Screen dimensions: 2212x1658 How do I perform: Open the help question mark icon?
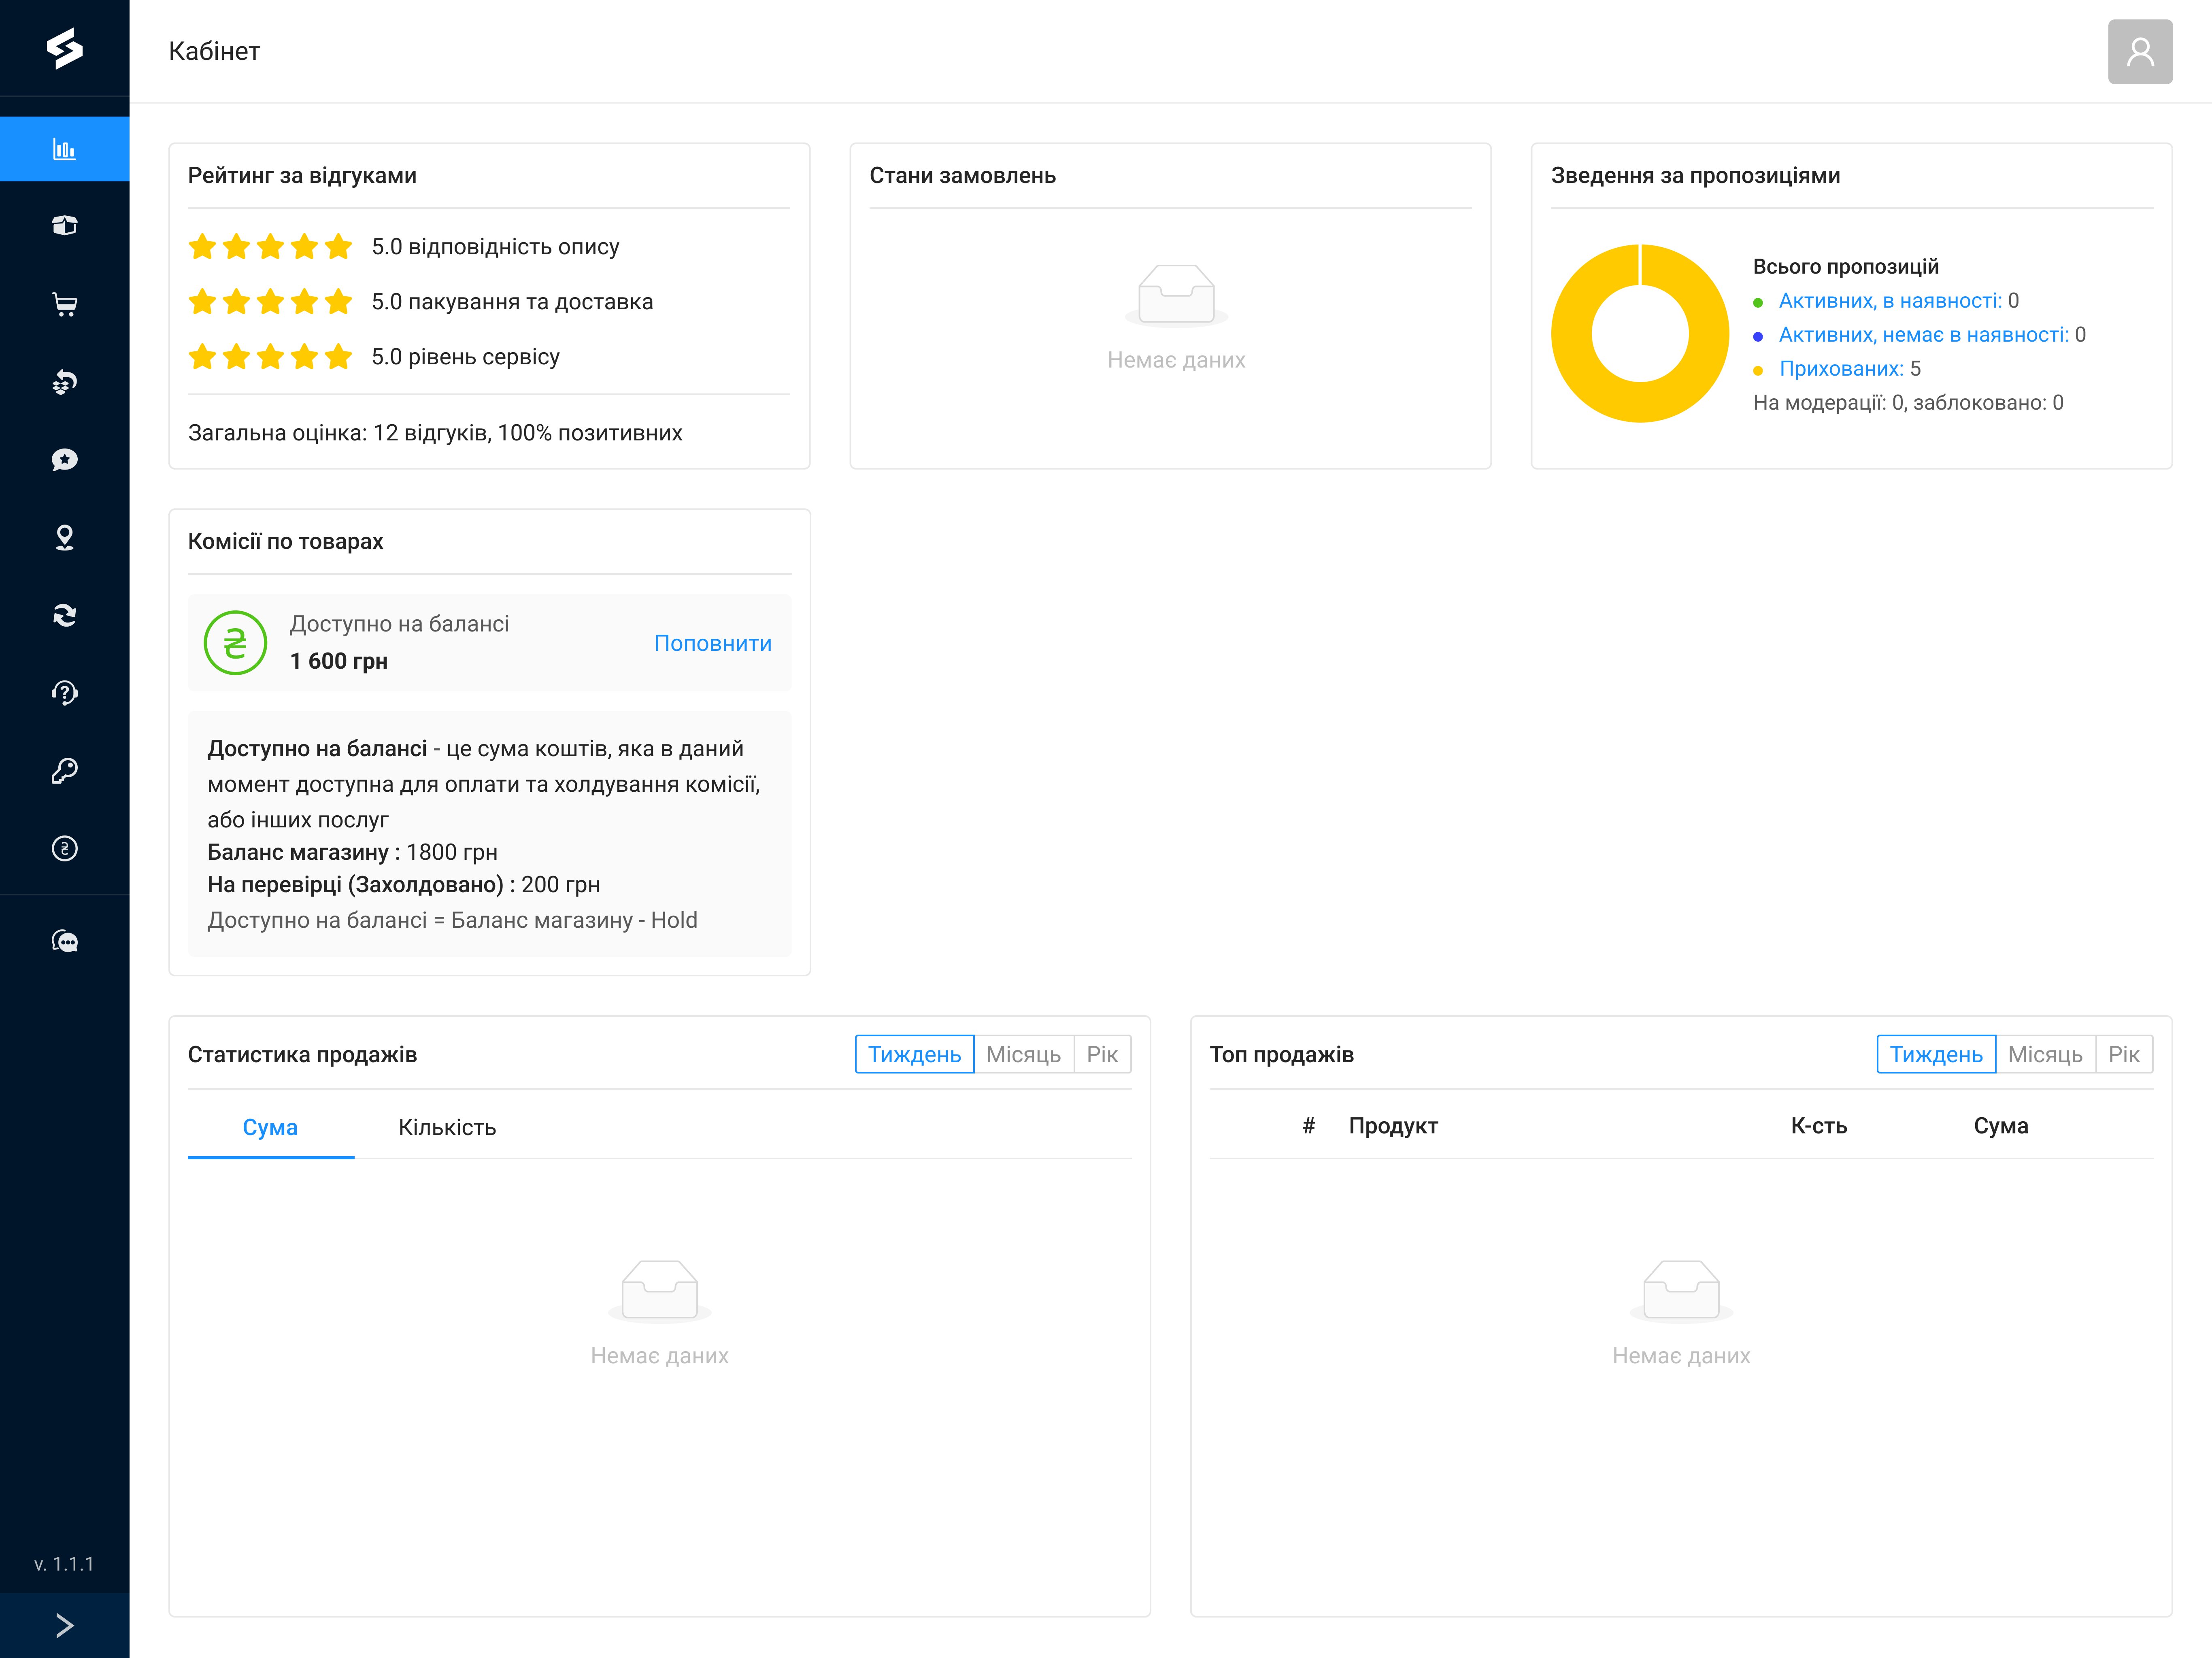[64, 693]
